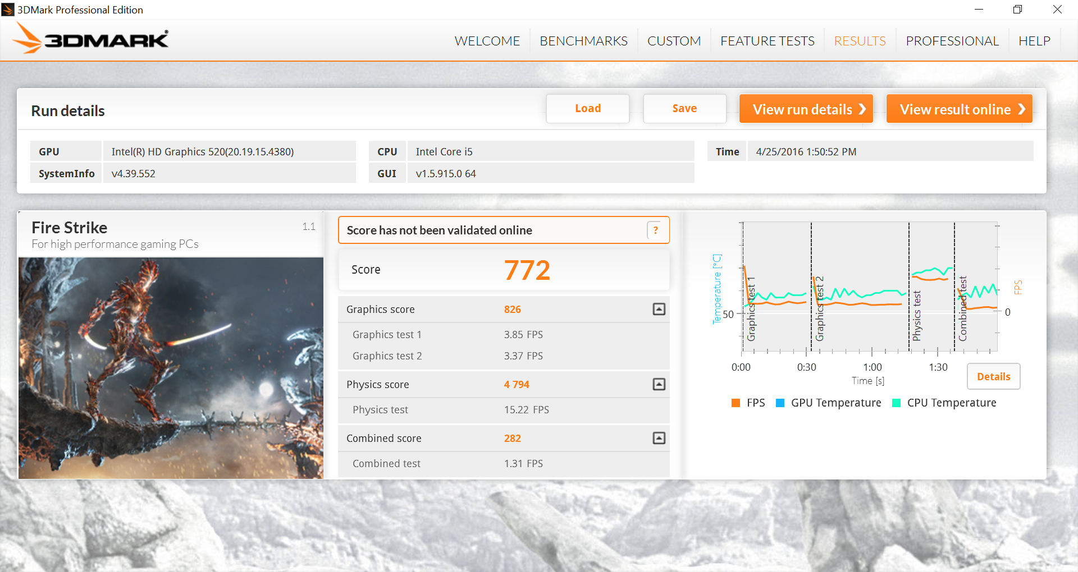
Task: Click the SystemInfo v4.39.552 value
Action: pos(230,173)
